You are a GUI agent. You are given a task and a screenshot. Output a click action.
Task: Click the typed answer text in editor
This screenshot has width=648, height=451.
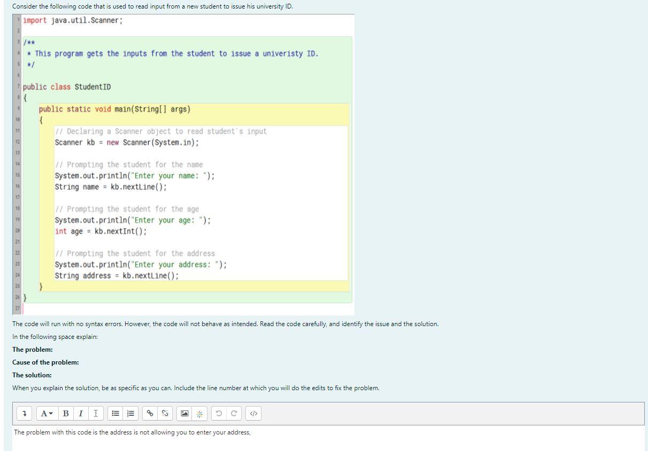132,432
